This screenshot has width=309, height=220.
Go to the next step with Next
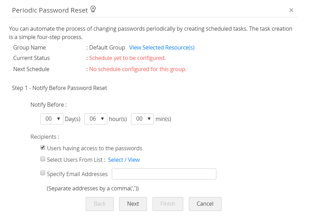click(133, 204)
